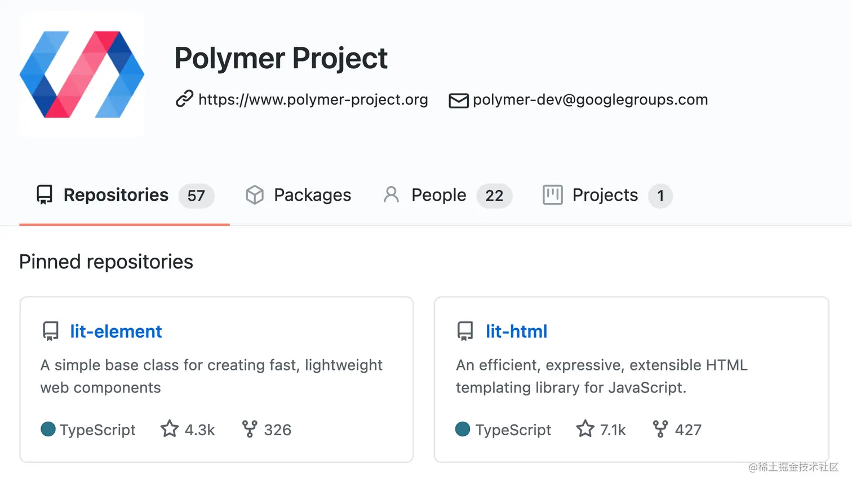852x486 pixels.
Task: Click the mail envelope icon
Action: coord(458,100)
